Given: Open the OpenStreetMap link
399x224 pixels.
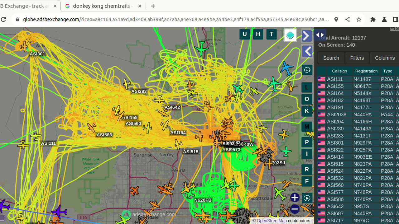Looking at the screenshot, I should [x=272, y=221].
